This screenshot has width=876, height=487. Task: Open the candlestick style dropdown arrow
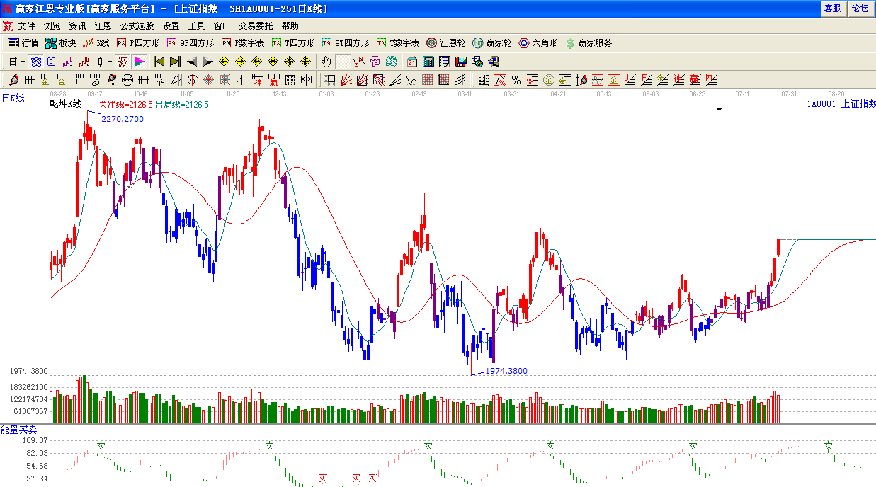[110, 62]
